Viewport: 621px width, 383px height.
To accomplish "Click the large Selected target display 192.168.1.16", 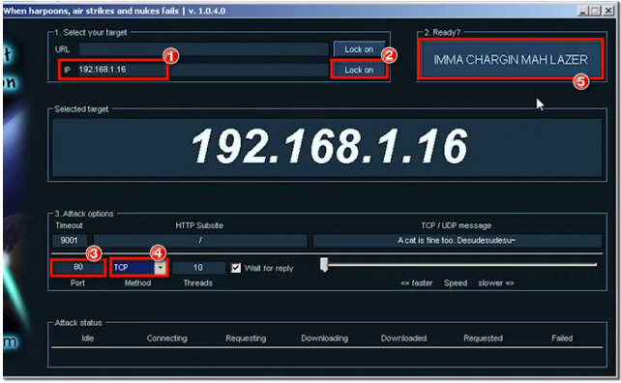I will click(327, 147).
